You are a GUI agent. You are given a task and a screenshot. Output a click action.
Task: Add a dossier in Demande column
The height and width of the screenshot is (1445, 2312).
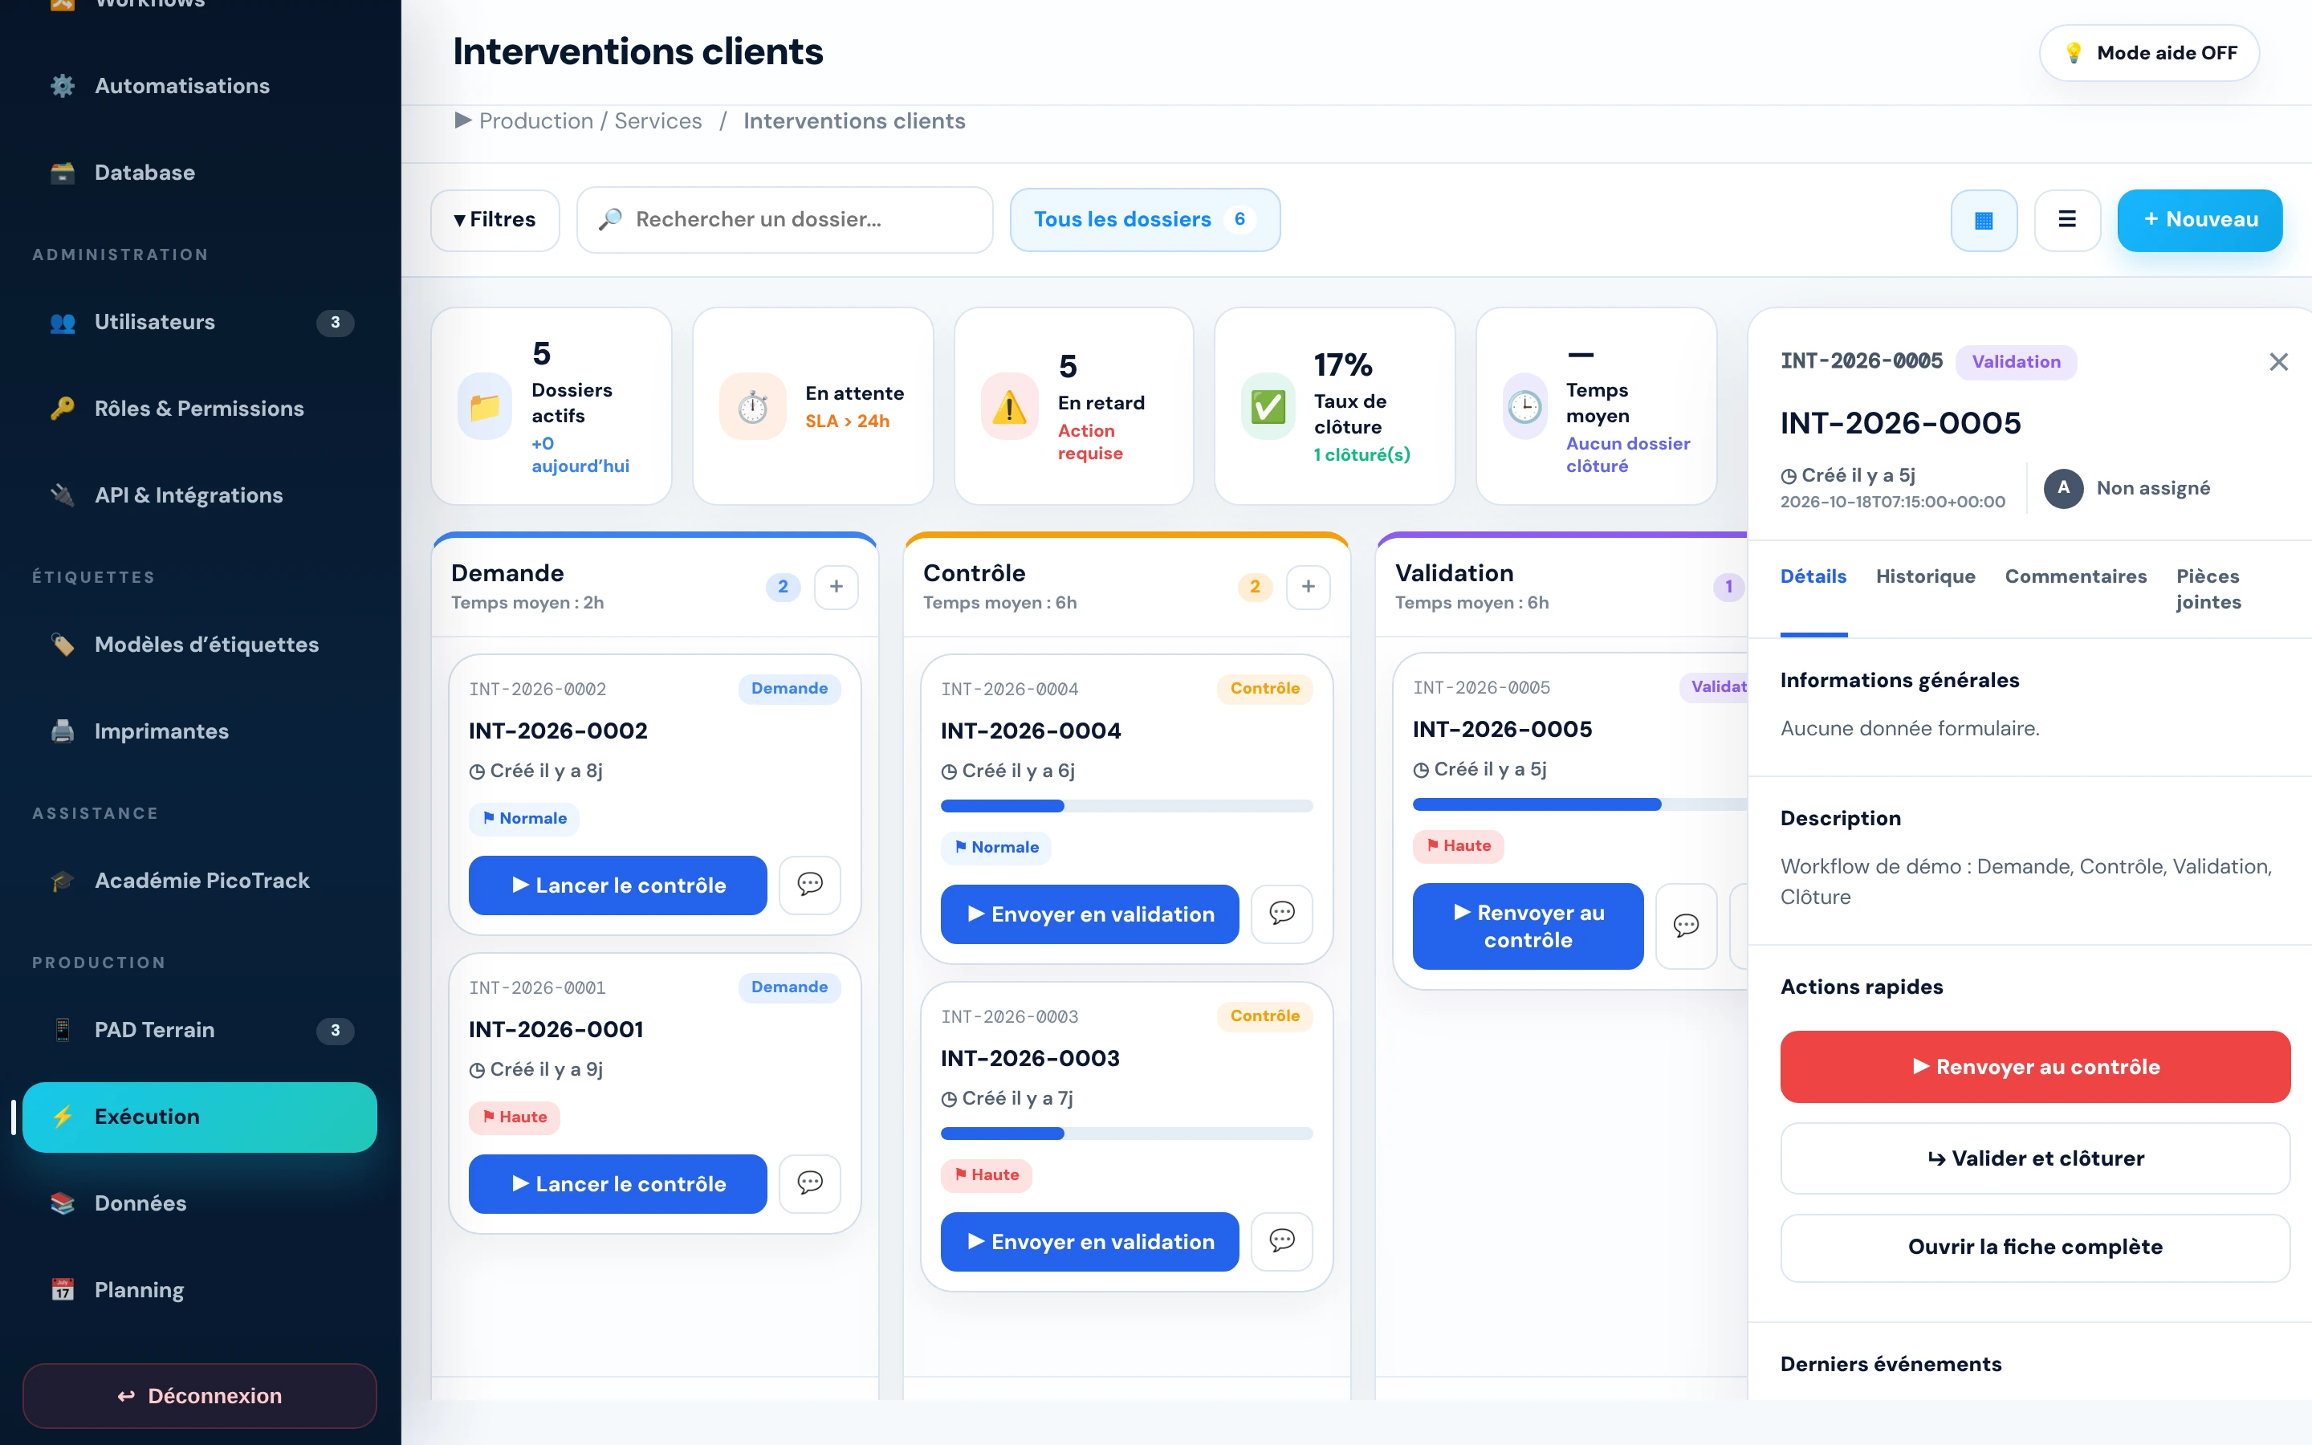[x=836, y=586]
